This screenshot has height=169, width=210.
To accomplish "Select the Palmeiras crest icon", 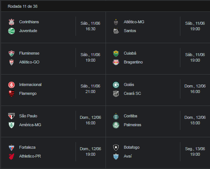I will pos(116,125).
